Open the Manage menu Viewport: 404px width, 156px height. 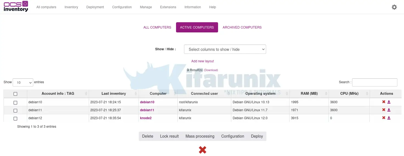pos(146,7)
